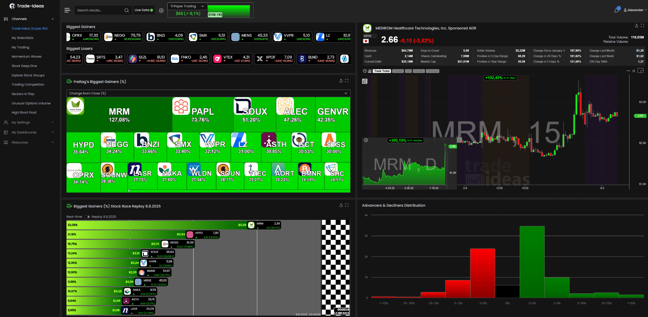648x317 pixels.
Task: Open Trade Ideas Scope 360 channel
Action: point(30,29)
